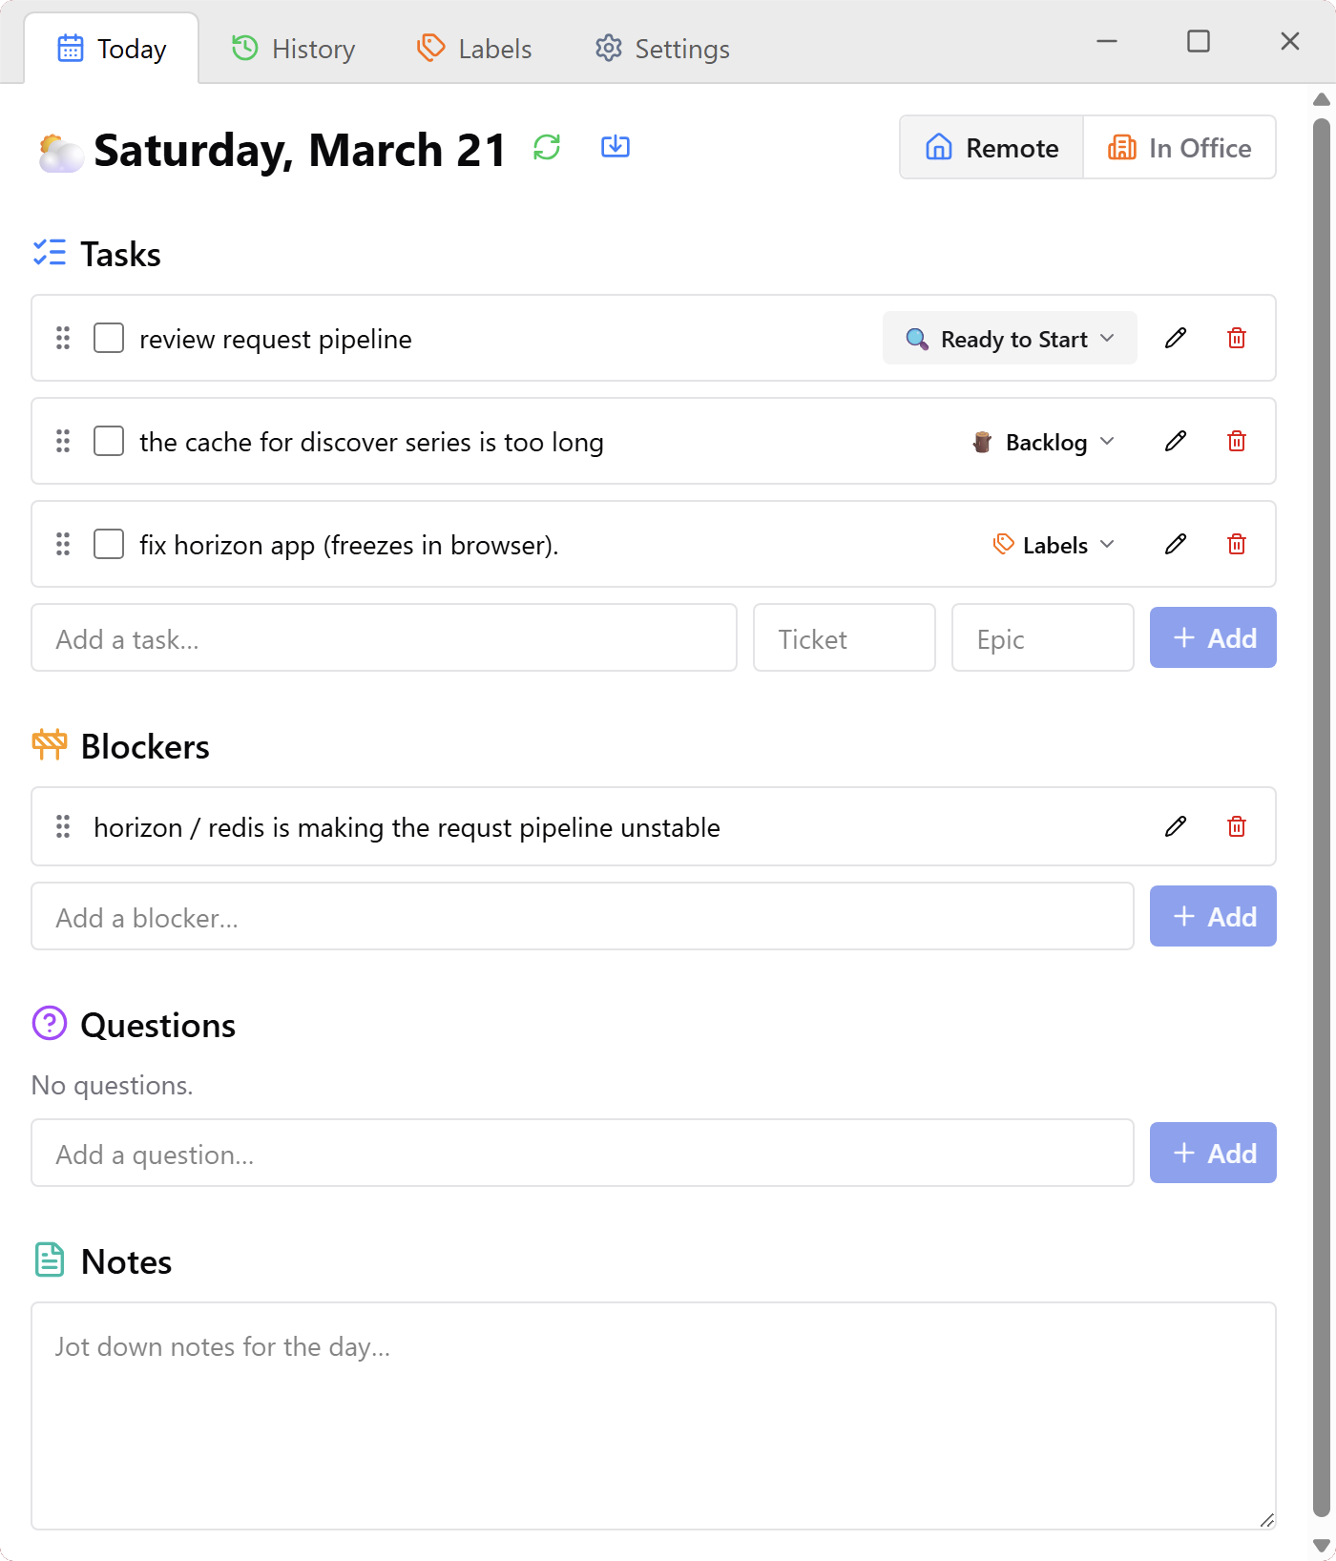Edit the horizon / redis blocker
This screenshot has height=1561, width=1336.
coord(1176,826)
